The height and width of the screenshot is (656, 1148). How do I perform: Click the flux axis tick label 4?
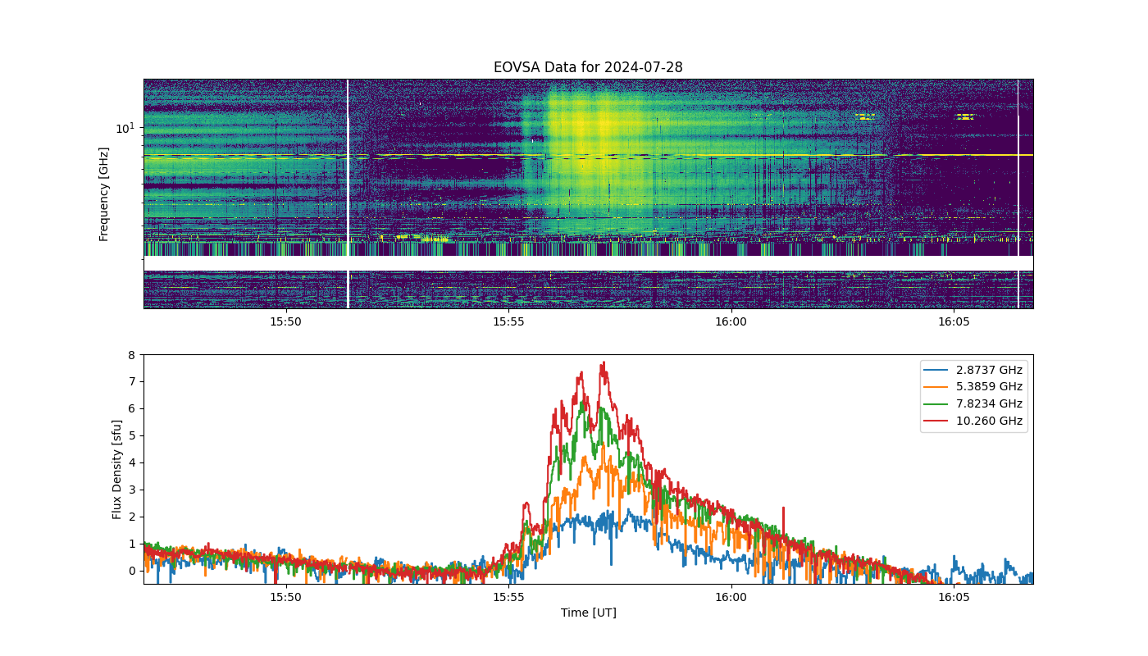point(131,462)
